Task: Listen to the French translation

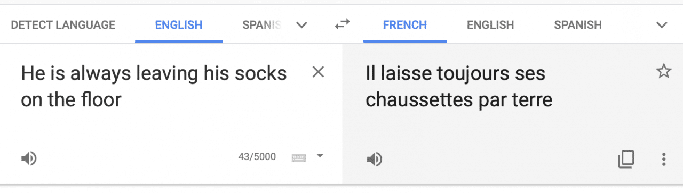Action: [x=375, y=159]
